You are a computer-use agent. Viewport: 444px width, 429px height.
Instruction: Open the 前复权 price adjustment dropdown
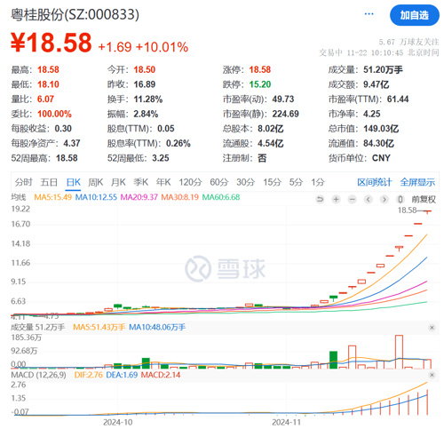click(x=424, y=199)
